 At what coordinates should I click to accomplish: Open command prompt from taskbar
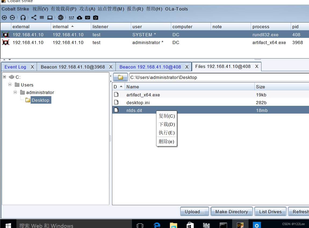223,225
